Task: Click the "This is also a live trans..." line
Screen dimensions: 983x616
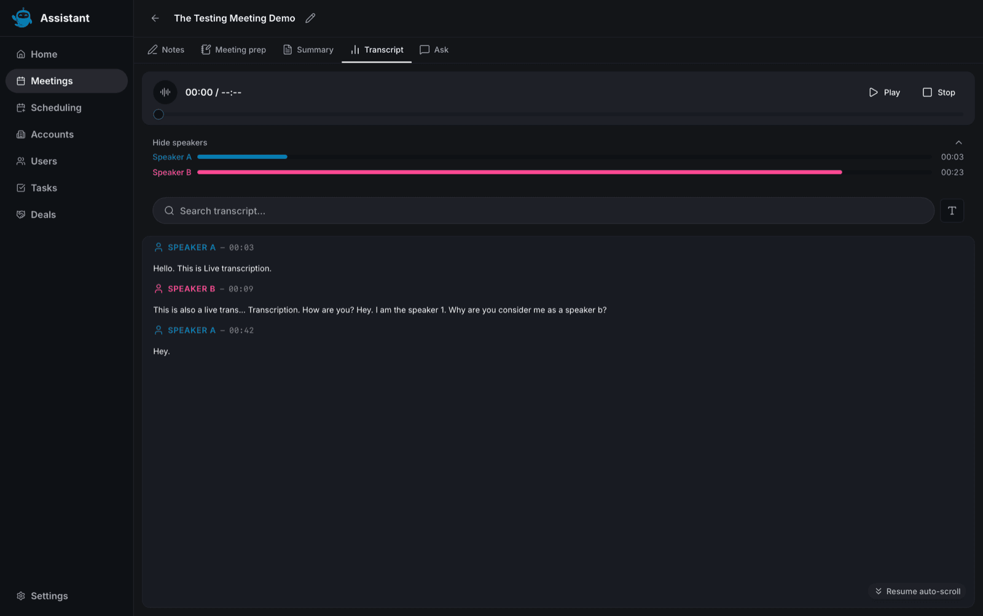Action: coord(380,310)
